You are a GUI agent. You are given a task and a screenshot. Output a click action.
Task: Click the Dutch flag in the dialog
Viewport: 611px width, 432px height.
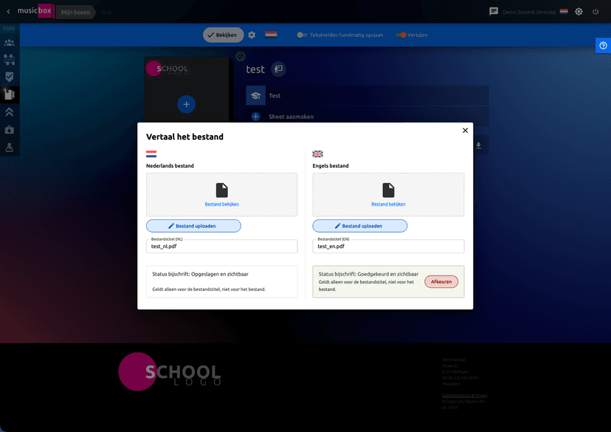click(151, 154)
